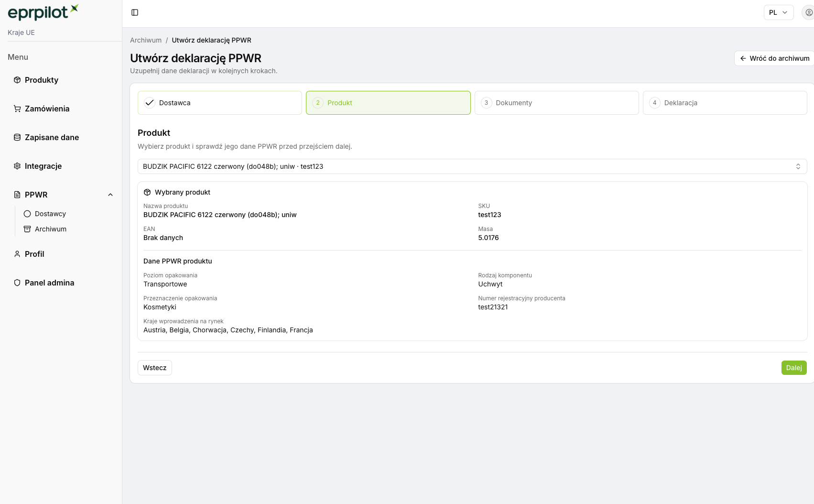Click the SKU value test123
The image size is (814, 504).
(x=489, y=215)
